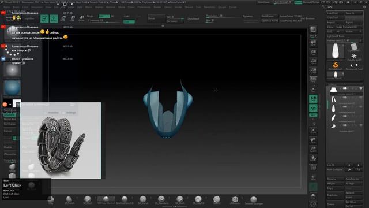The width and height of the screenshot is (369, 208).
Task: Click the Scroll canvas icon on right shelf
Action: coord(313,43)
